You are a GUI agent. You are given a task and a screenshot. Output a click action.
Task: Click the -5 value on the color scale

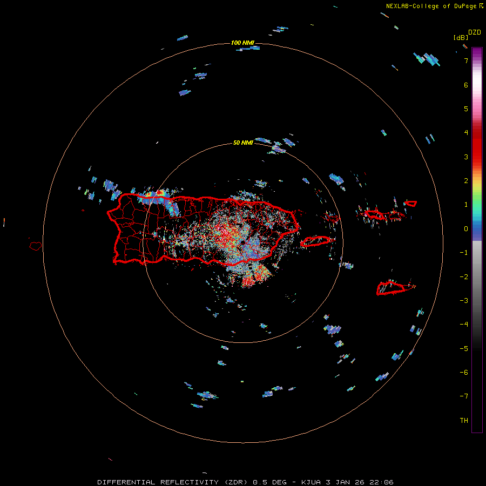[464, 349]
